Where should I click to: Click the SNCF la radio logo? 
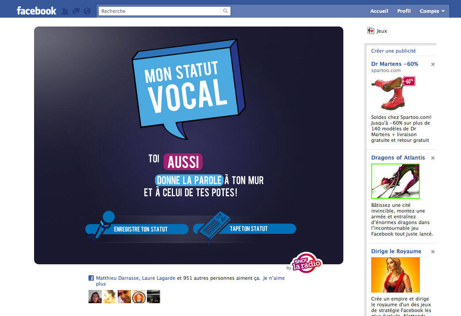tap(306, 263)
